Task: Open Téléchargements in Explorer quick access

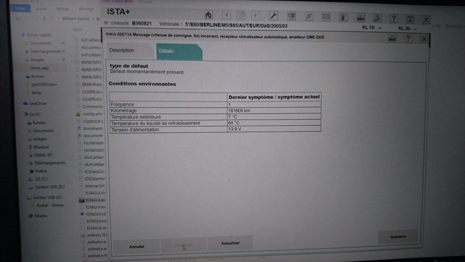Action: (46, 51)
